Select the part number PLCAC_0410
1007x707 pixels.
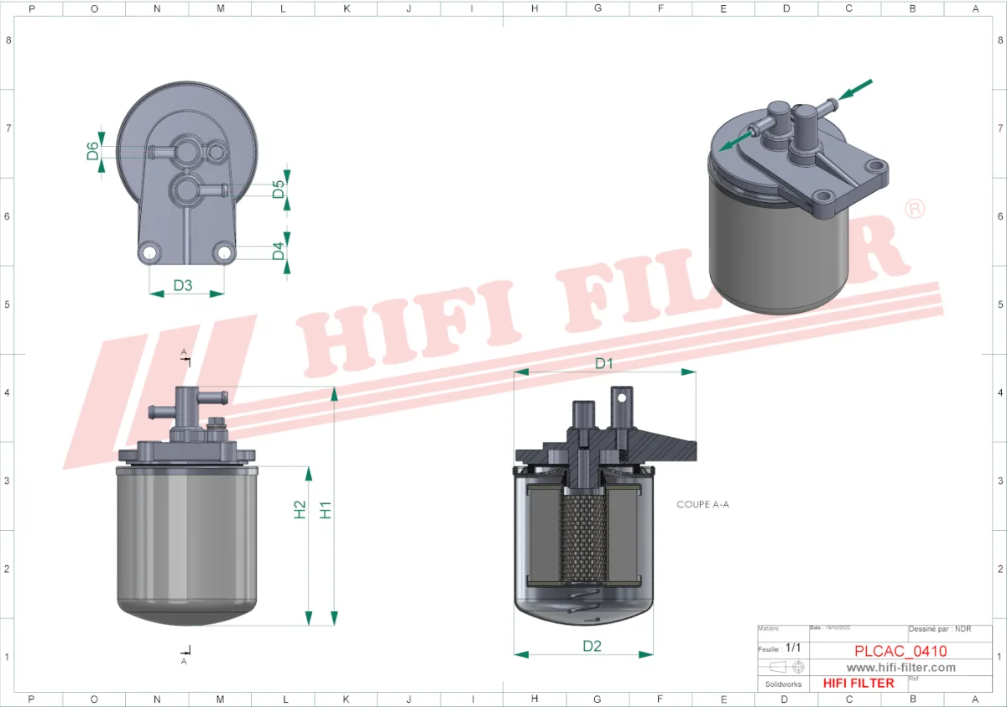(x=900, y=651)
